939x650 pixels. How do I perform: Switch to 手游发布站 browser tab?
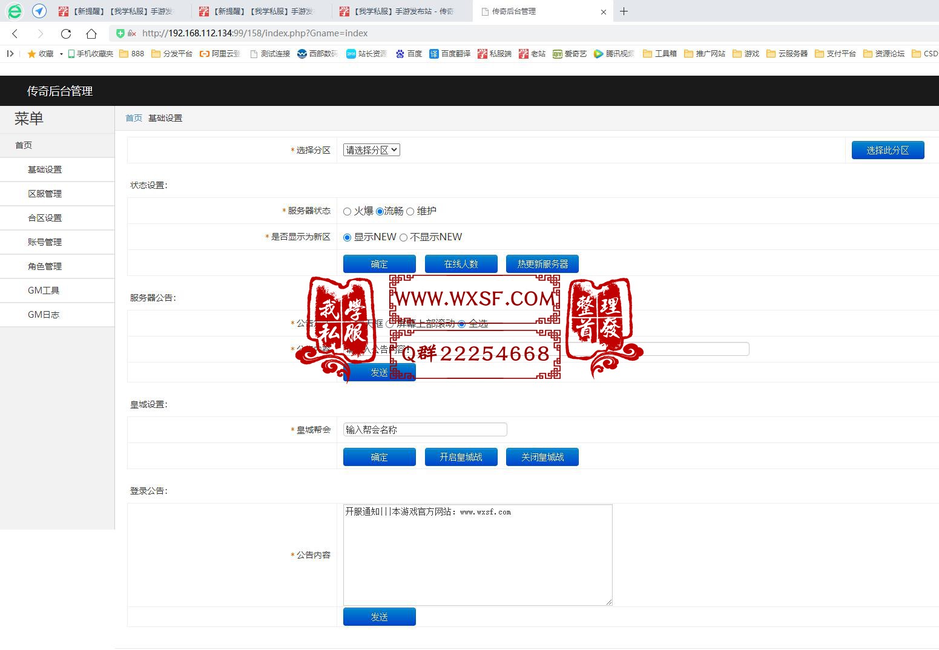coord(403,11)
